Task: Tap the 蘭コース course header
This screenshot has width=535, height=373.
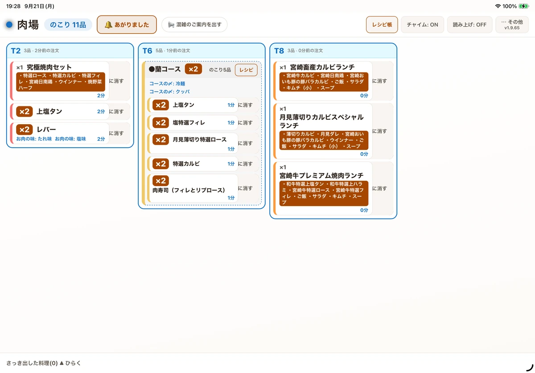Action: [x=202, y=69]
